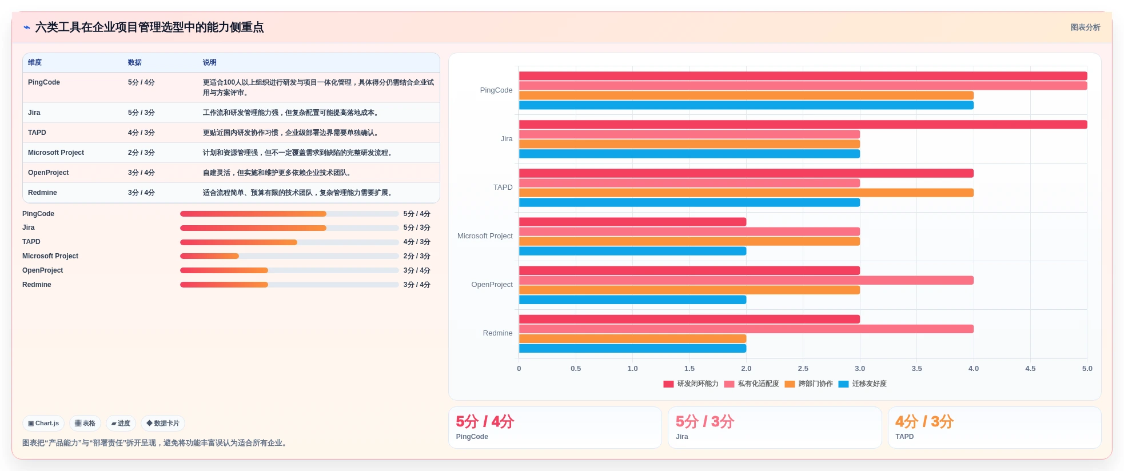Click TAPD in the table's first column
The width and height of the screenshot is (1124, 471).
[x=37, y=133]
